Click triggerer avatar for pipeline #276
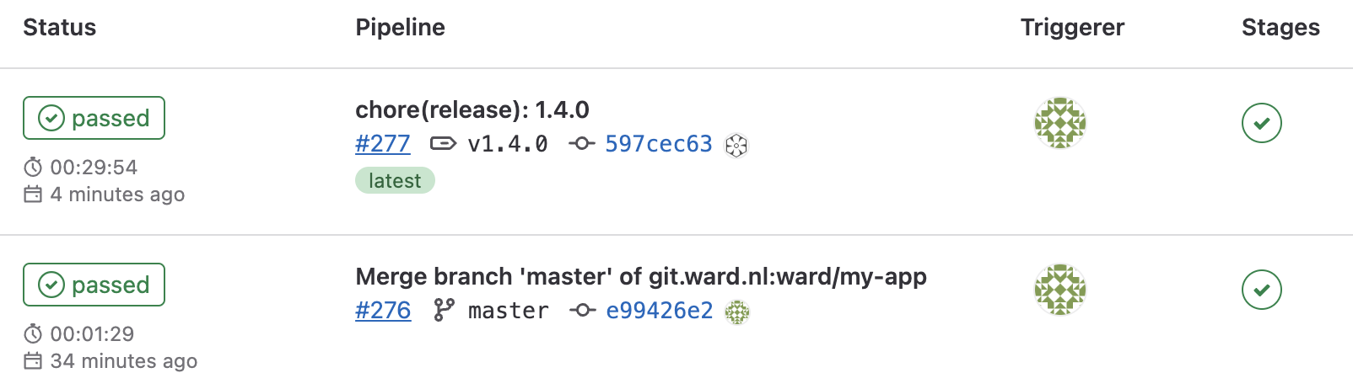Screen dimensions: 1353x389 [1059, 290]
